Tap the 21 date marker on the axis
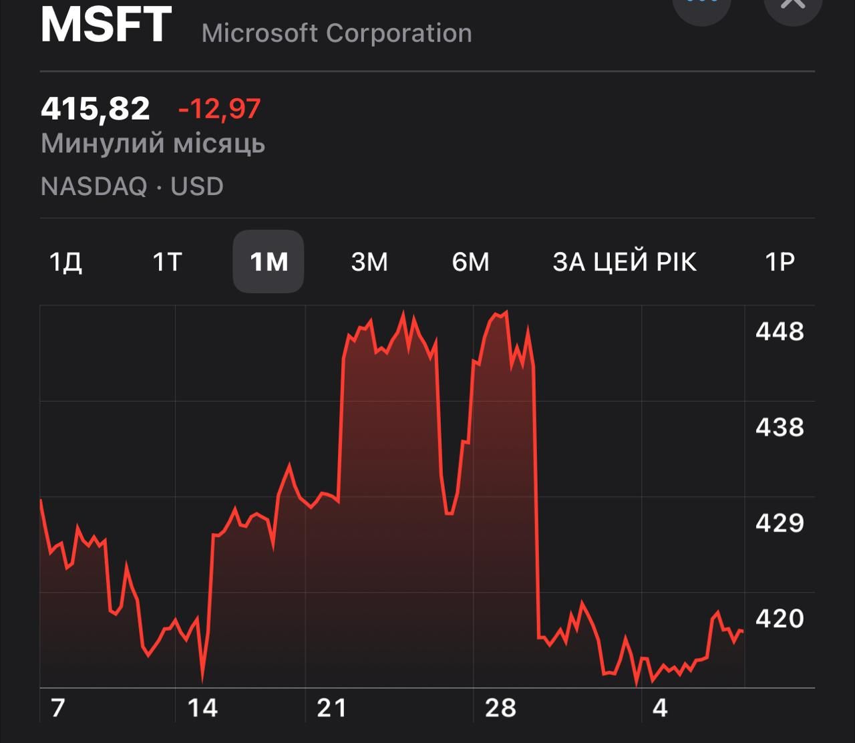855x743 pixels. tap(332, 708)
